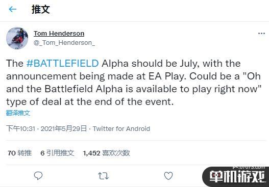Open the 70 转推 retweets list
The image size is (269, 187).
click(x=19, y=153)
